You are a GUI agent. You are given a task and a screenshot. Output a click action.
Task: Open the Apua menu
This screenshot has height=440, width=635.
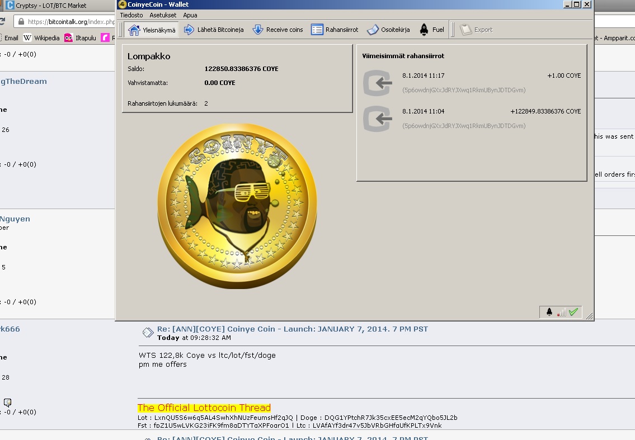190,15
